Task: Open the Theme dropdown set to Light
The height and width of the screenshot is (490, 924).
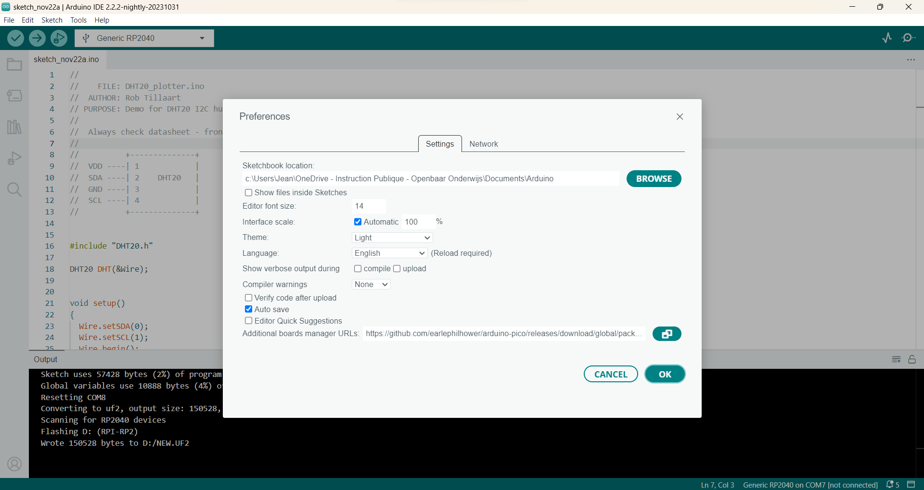Action: (x=392, y=238)
